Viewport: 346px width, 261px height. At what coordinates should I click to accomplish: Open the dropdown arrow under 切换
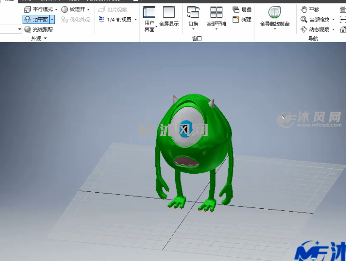click(193, 29)
